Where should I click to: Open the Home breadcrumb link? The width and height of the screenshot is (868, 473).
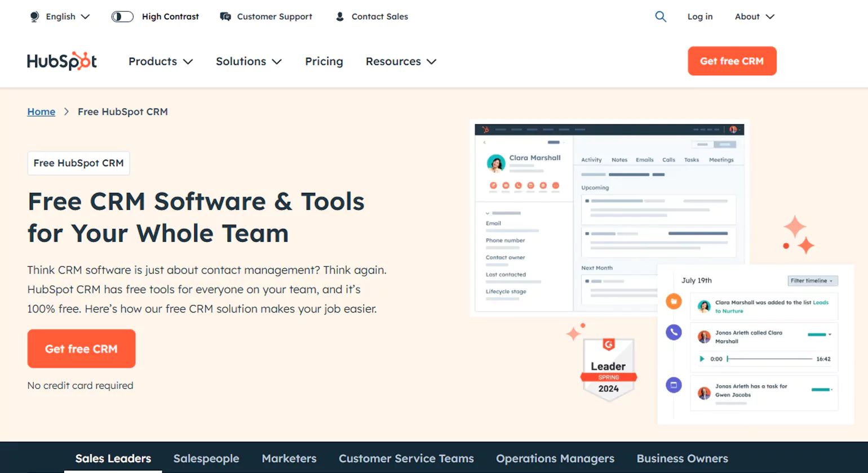tap(41, 111)
